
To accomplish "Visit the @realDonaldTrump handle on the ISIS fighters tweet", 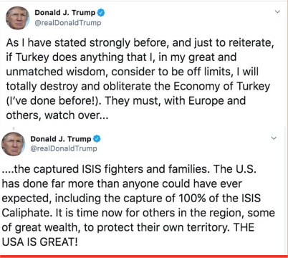I will click(x=64, y=148).
